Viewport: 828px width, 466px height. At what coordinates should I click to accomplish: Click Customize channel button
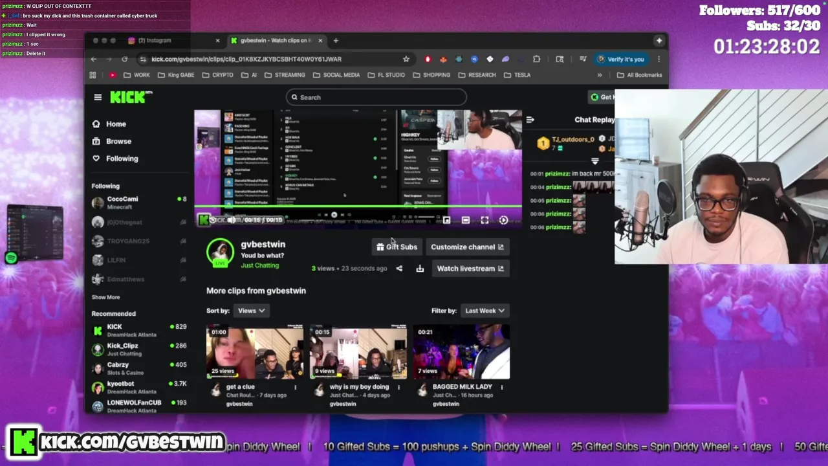point(467,247)
